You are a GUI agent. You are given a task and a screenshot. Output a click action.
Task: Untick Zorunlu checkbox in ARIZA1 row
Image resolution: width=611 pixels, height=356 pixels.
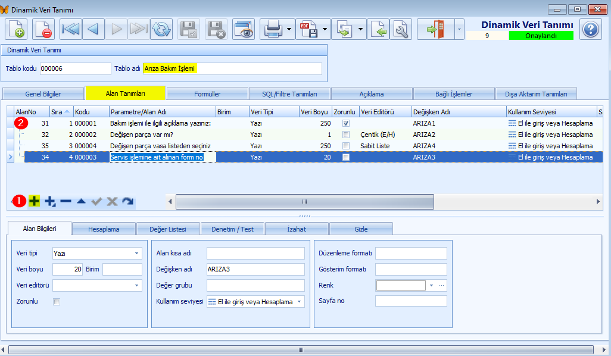tap(345, 123)
